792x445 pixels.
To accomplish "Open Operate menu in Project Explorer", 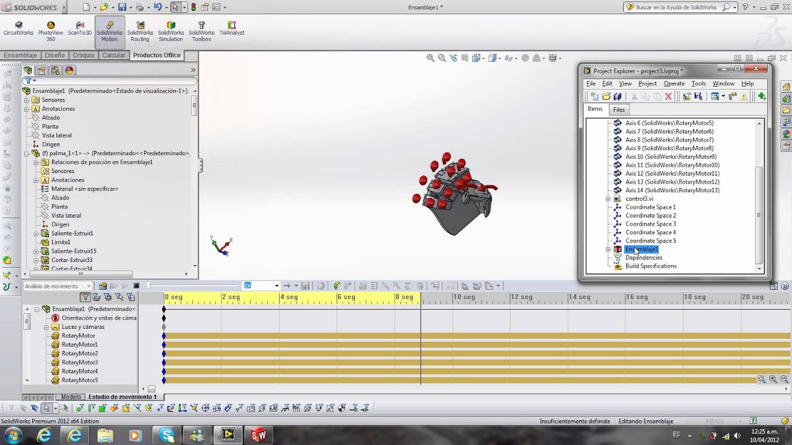I will (674, 83).
